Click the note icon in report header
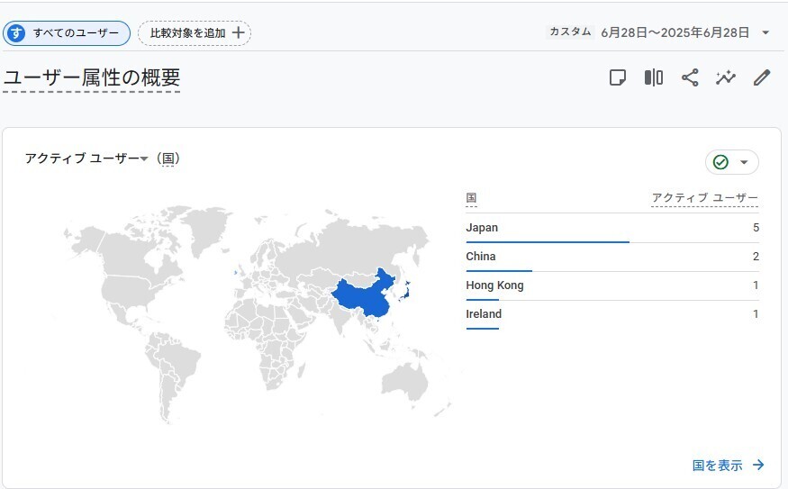788x489 pixels. tap(618, 77)
